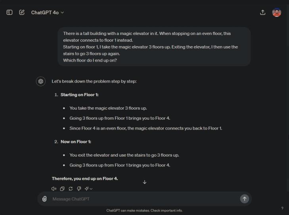Mark the response as bad

pos(79,189)
